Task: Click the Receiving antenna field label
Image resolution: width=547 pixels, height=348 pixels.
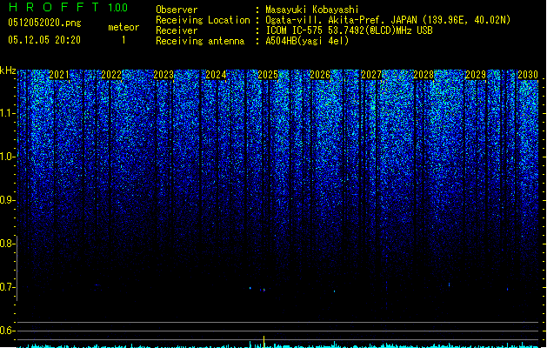Action: click(x=200, y=41)
